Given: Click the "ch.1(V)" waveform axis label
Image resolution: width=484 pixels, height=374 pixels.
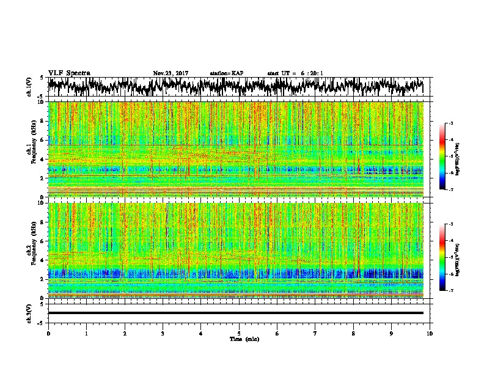Looking at the screenshot, I should (x=29, y=87).
